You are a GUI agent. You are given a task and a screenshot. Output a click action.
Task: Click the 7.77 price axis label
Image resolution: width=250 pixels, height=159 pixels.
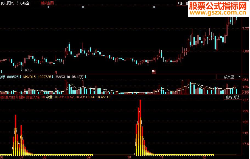pyautogui.click(x=246, y=29)
